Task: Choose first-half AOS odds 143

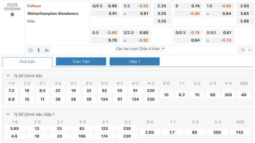Action: coord(240,132)
